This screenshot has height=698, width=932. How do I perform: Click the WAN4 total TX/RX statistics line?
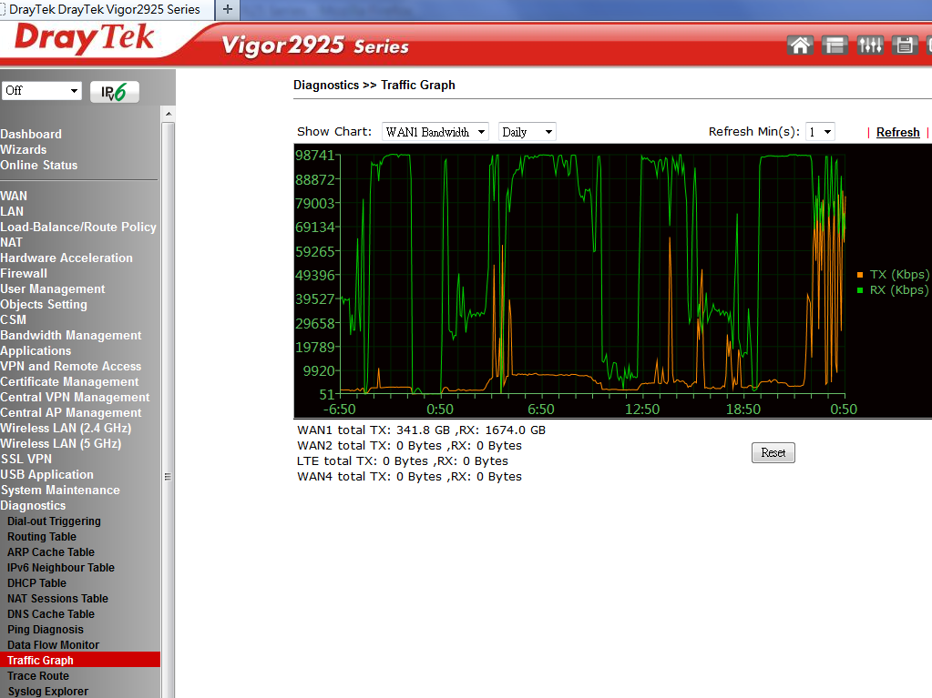(x=410, y=476)
